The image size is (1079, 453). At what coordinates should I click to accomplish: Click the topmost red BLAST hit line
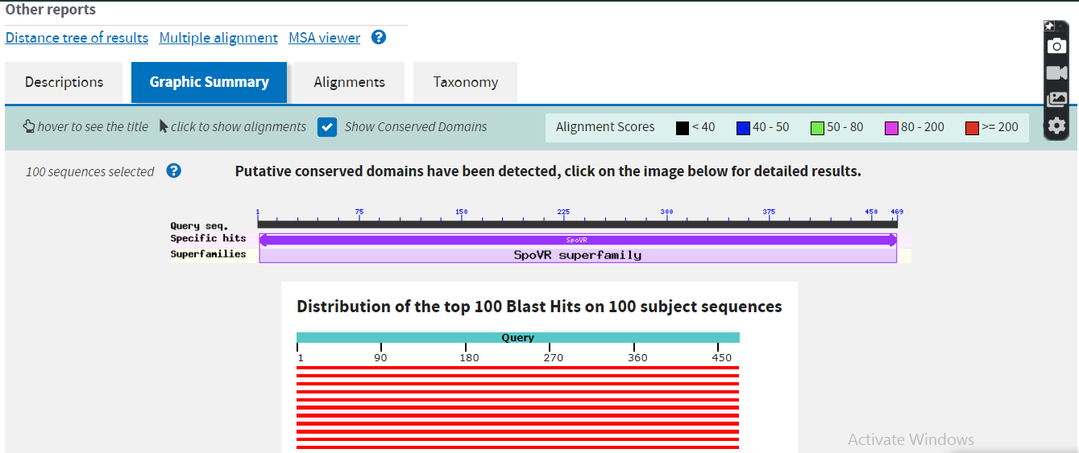517,368
